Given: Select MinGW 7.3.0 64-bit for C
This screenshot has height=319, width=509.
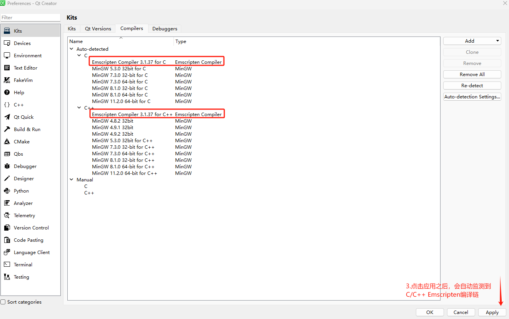Looking at the screenshot, I should click(120, 81).
